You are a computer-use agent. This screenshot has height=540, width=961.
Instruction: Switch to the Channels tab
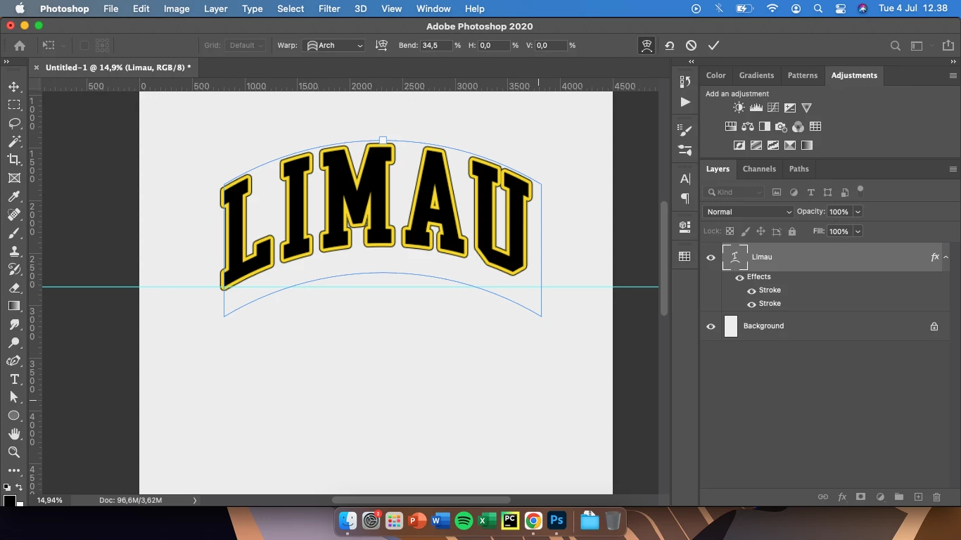759,169
